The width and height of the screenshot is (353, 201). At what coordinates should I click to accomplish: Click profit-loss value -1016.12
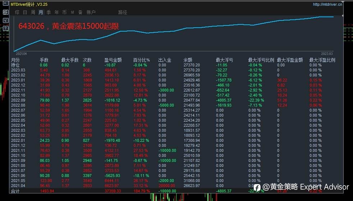[x=113, y=100]
